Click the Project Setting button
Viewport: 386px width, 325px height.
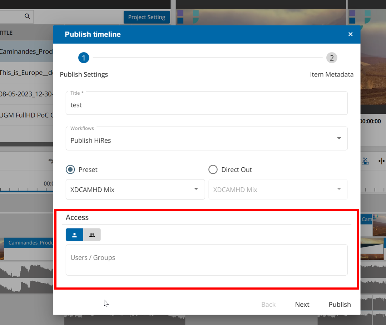[x=147, y=17]
